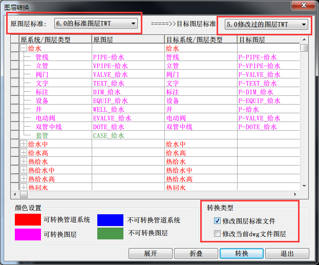Click the 原图层 column header

(x=128, y=39)
